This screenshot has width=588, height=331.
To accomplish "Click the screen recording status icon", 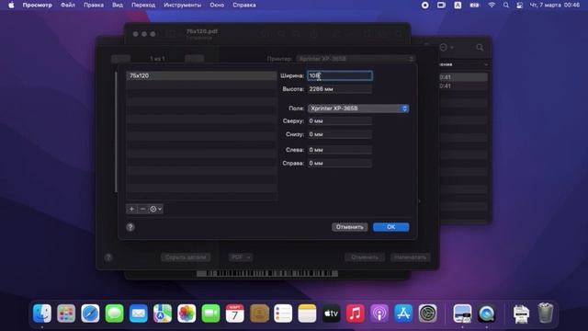I will coord(424,6).
